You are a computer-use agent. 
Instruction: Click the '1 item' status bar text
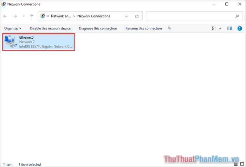[x=8, y=164]
